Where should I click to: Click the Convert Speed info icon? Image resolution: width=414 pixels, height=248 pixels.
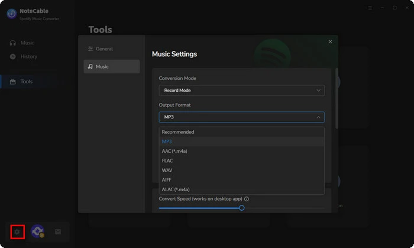pyautogui.click(x=246, y=199)
